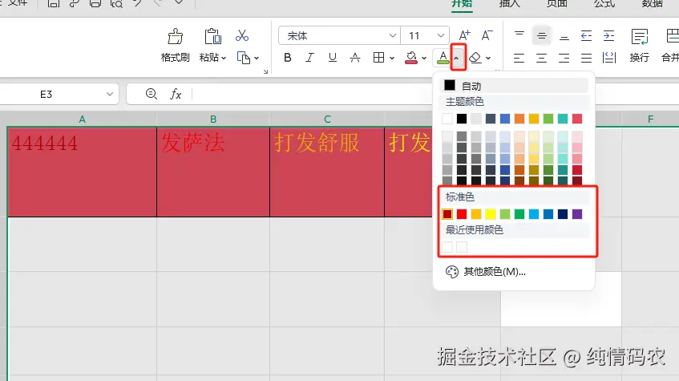Toggle Strikethrough formatting

pyautogui.click(x=355, y=58)
